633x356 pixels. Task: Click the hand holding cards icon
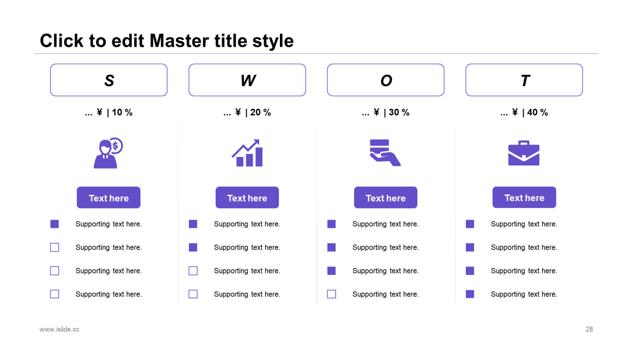tap(385, 153)
